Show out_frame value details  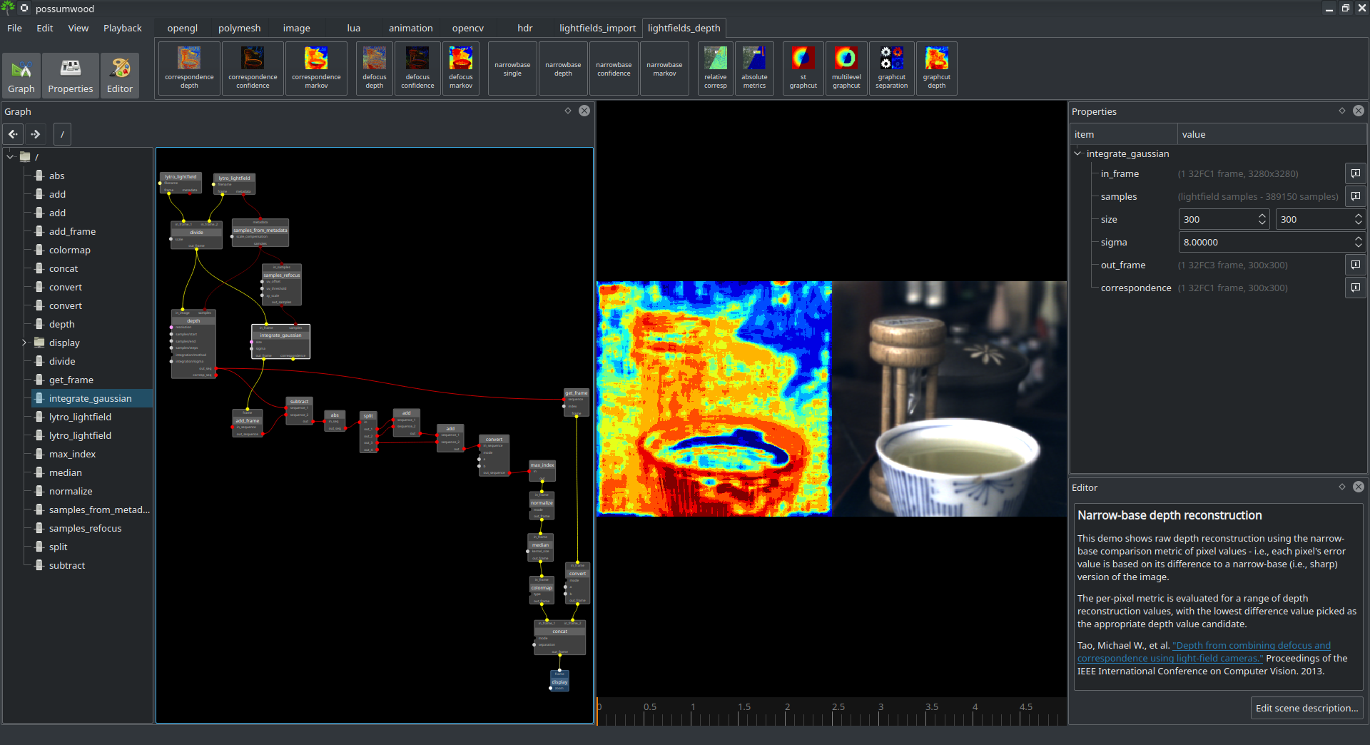(x=1356, y=265)
